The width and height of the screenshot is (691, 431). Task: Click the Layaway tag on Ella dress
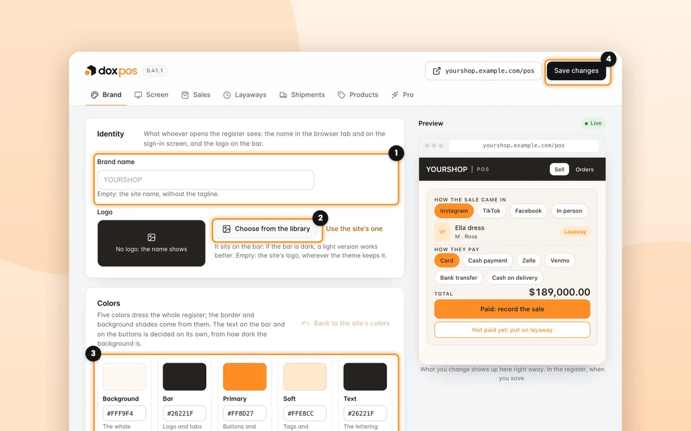[575, 232]
